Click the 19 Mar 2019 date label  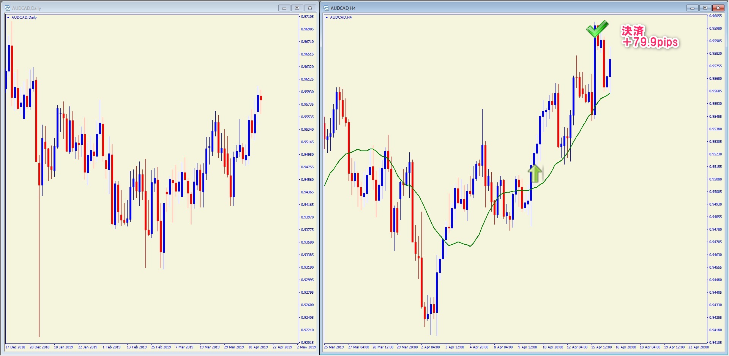tap(210, 347)
